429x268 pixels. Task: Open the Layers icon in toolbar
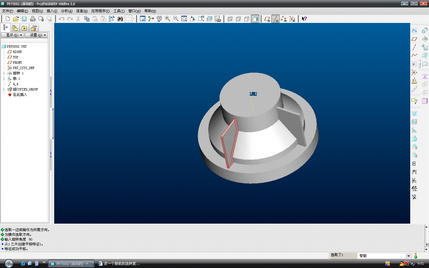pyautogui.click(x=209, y=19)
